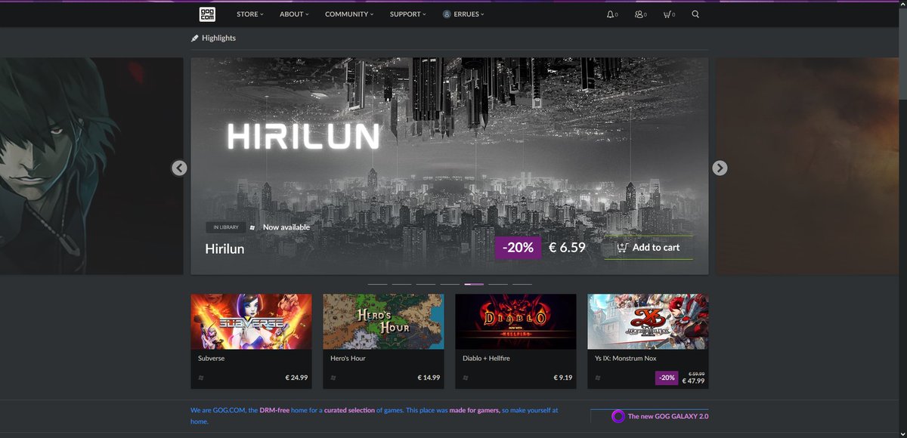The height and width of the screenshot is (438, 907).
Task: Expand the STORE menu
Action: 250,14
